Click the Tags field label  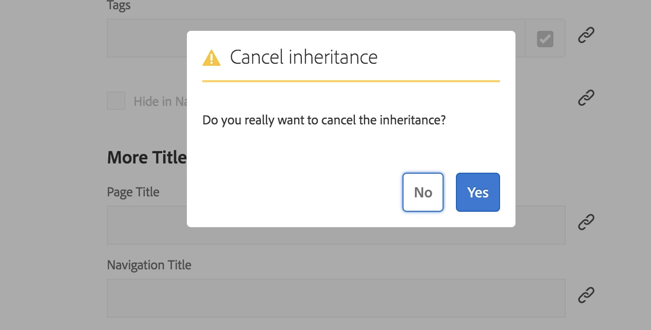[x=119, y=6]
